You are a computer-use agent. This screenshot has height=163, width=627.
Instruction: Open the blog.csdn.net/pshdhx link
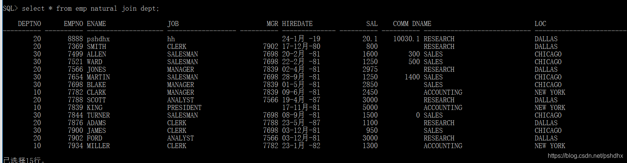[585, 156]
